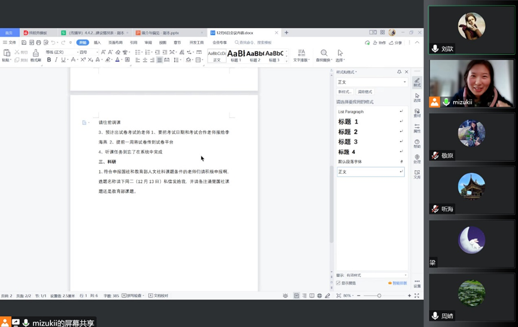Click the search commands input field
This screenshot has height=327, width=518.
255,43
